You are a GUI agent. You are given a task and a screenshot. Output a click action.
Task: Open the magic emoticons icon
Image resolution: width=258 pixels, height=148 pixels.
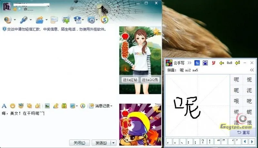click(21, 106)
